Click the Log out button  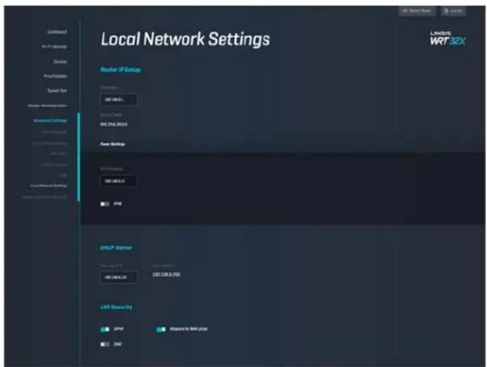point(453,11)
